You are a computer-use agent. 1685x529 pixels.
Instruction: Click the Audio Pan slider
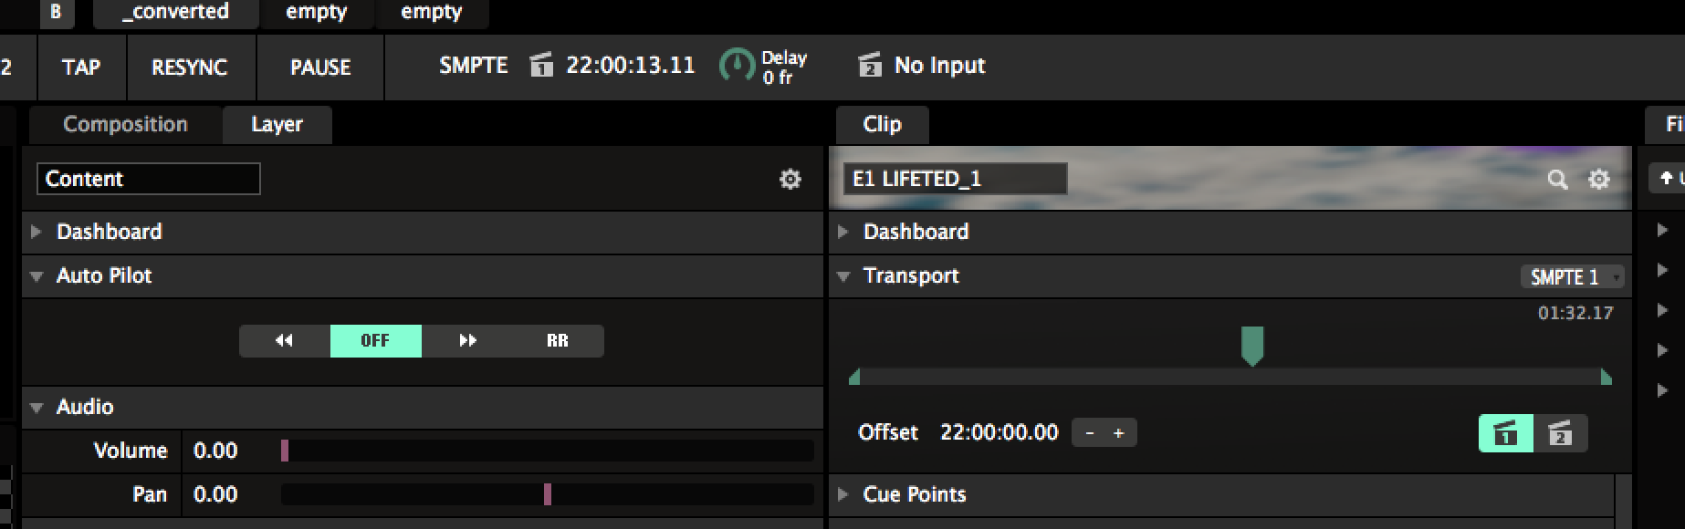[547, 494]
